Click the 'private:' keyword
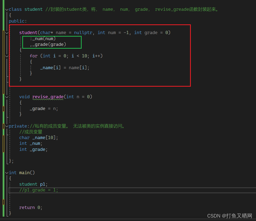 (x=19, y=126)
